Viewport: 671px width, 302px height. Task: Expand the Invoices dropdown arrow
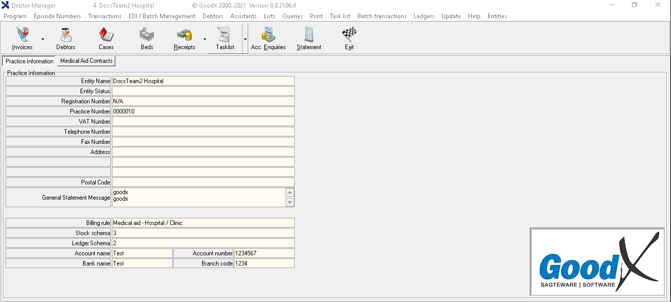tap(43, 39)
